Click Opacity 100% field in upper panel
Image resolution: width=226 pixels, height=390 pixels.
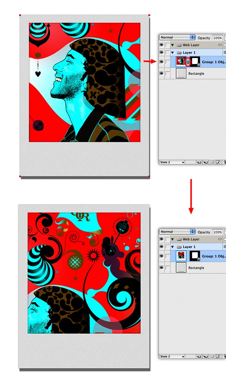coord(217,38)
